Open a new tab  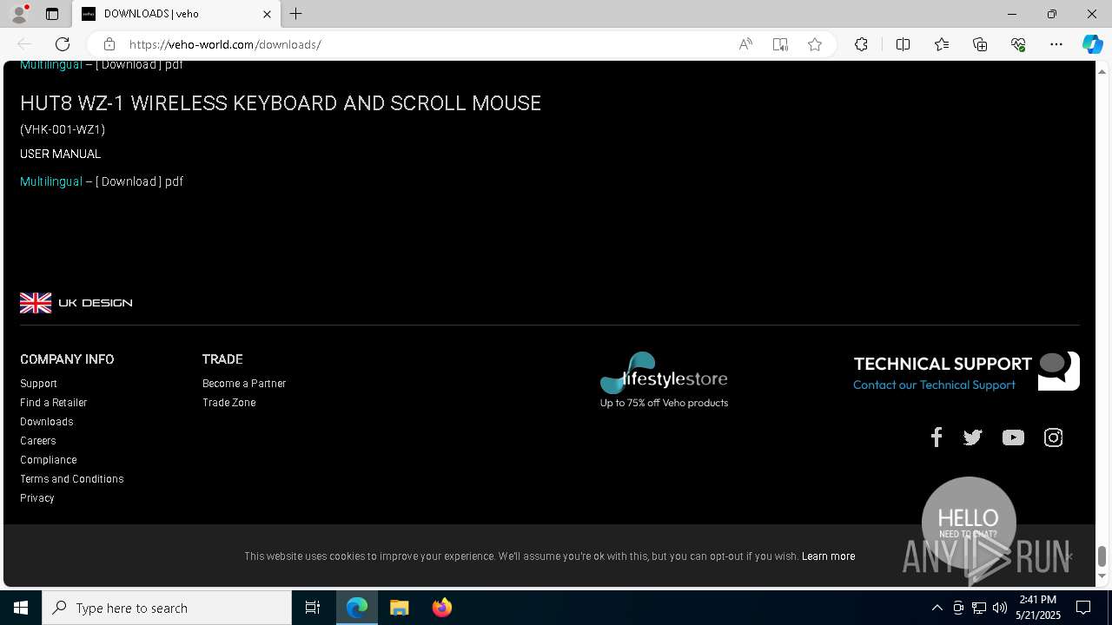[296, 14]
